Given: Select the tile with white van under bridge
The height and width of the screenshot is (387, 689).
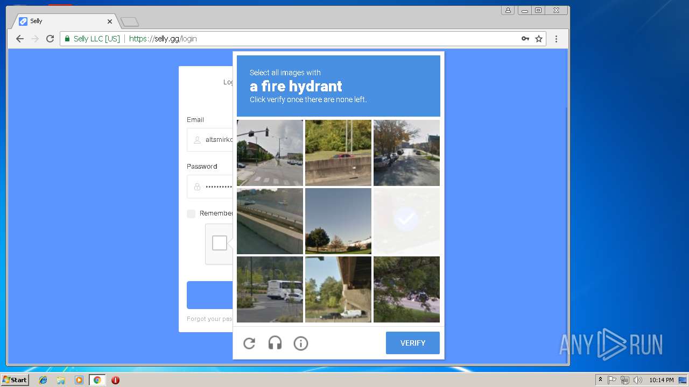Looking at the screenshot, I should [338, 289].
